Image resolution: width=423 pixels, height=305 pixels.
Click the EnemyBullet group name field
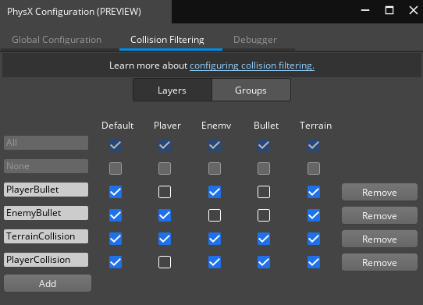click(x=46, y=213)
